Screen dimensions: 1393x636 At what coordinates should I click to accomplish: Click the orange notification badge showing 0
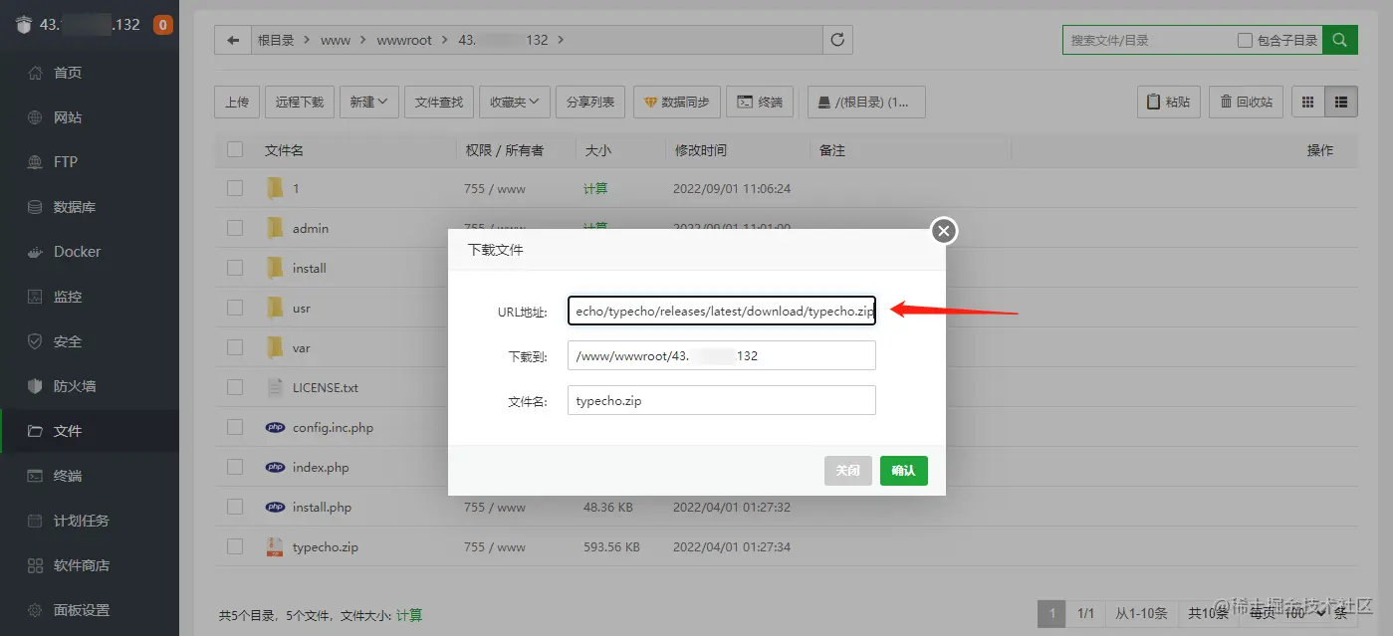163,25
